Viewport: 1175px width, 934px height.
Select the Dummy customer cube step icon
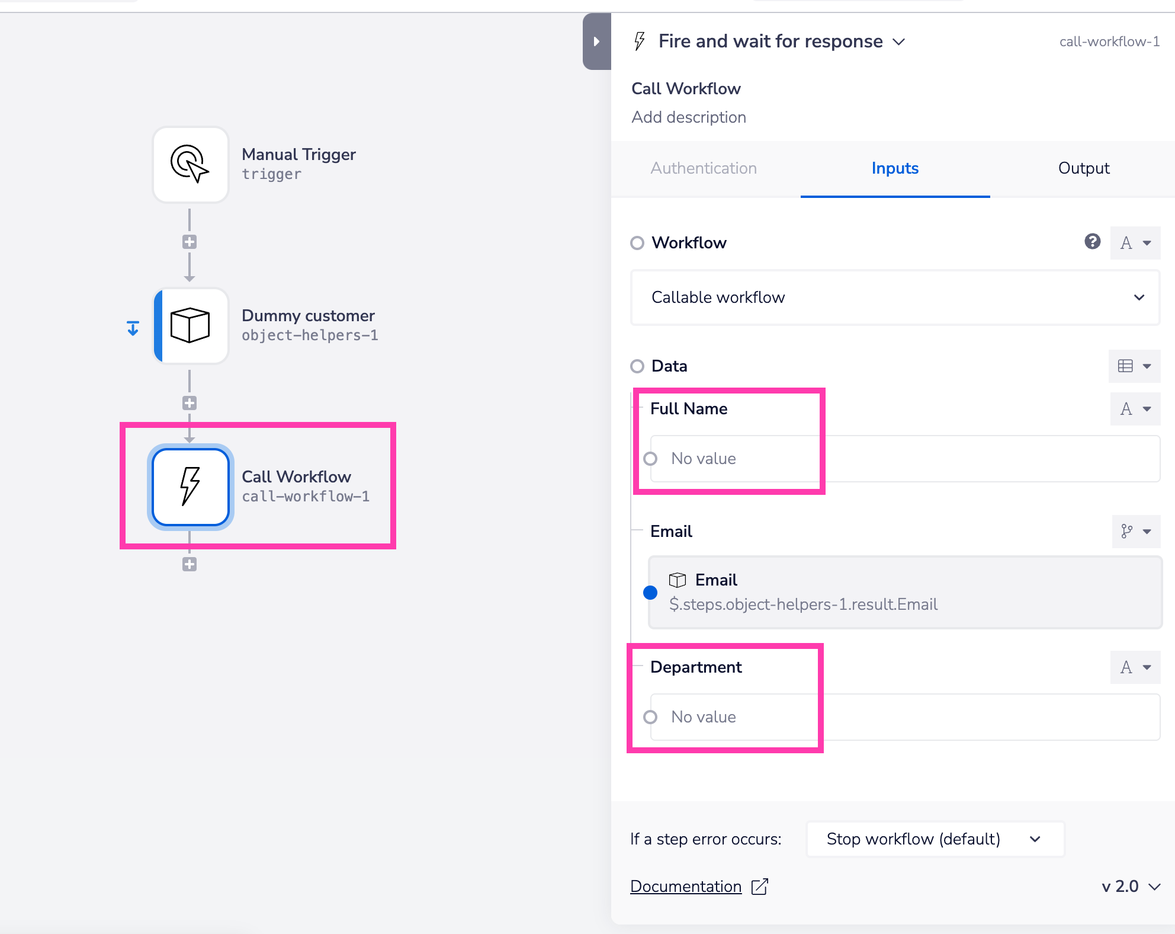pos(190,325)
